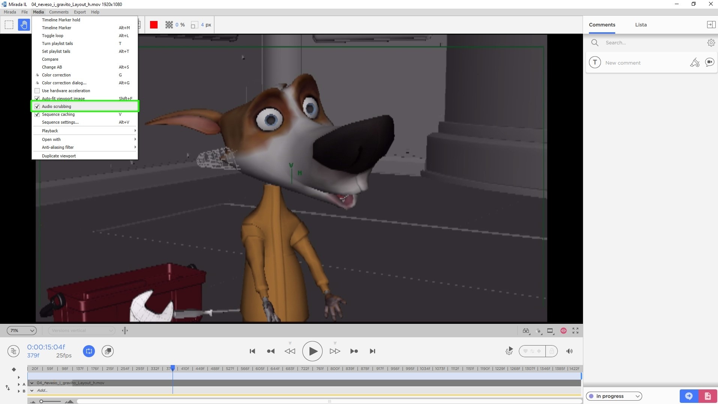
Task: Step back one frame
Action: pyautogui.click(x=290, y=351)
